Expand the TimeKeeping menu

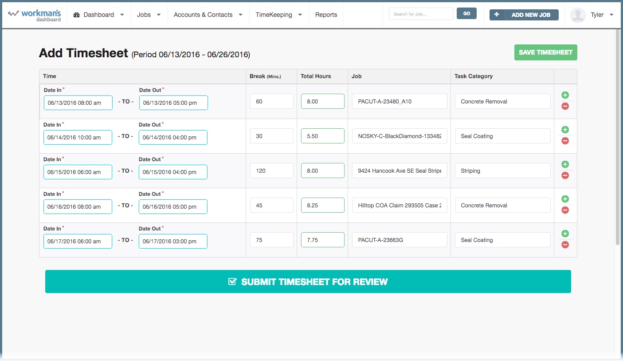279,15
